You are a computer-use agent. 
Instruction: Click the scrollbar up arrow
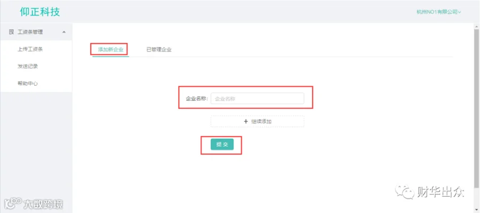[x=476, y=27]
